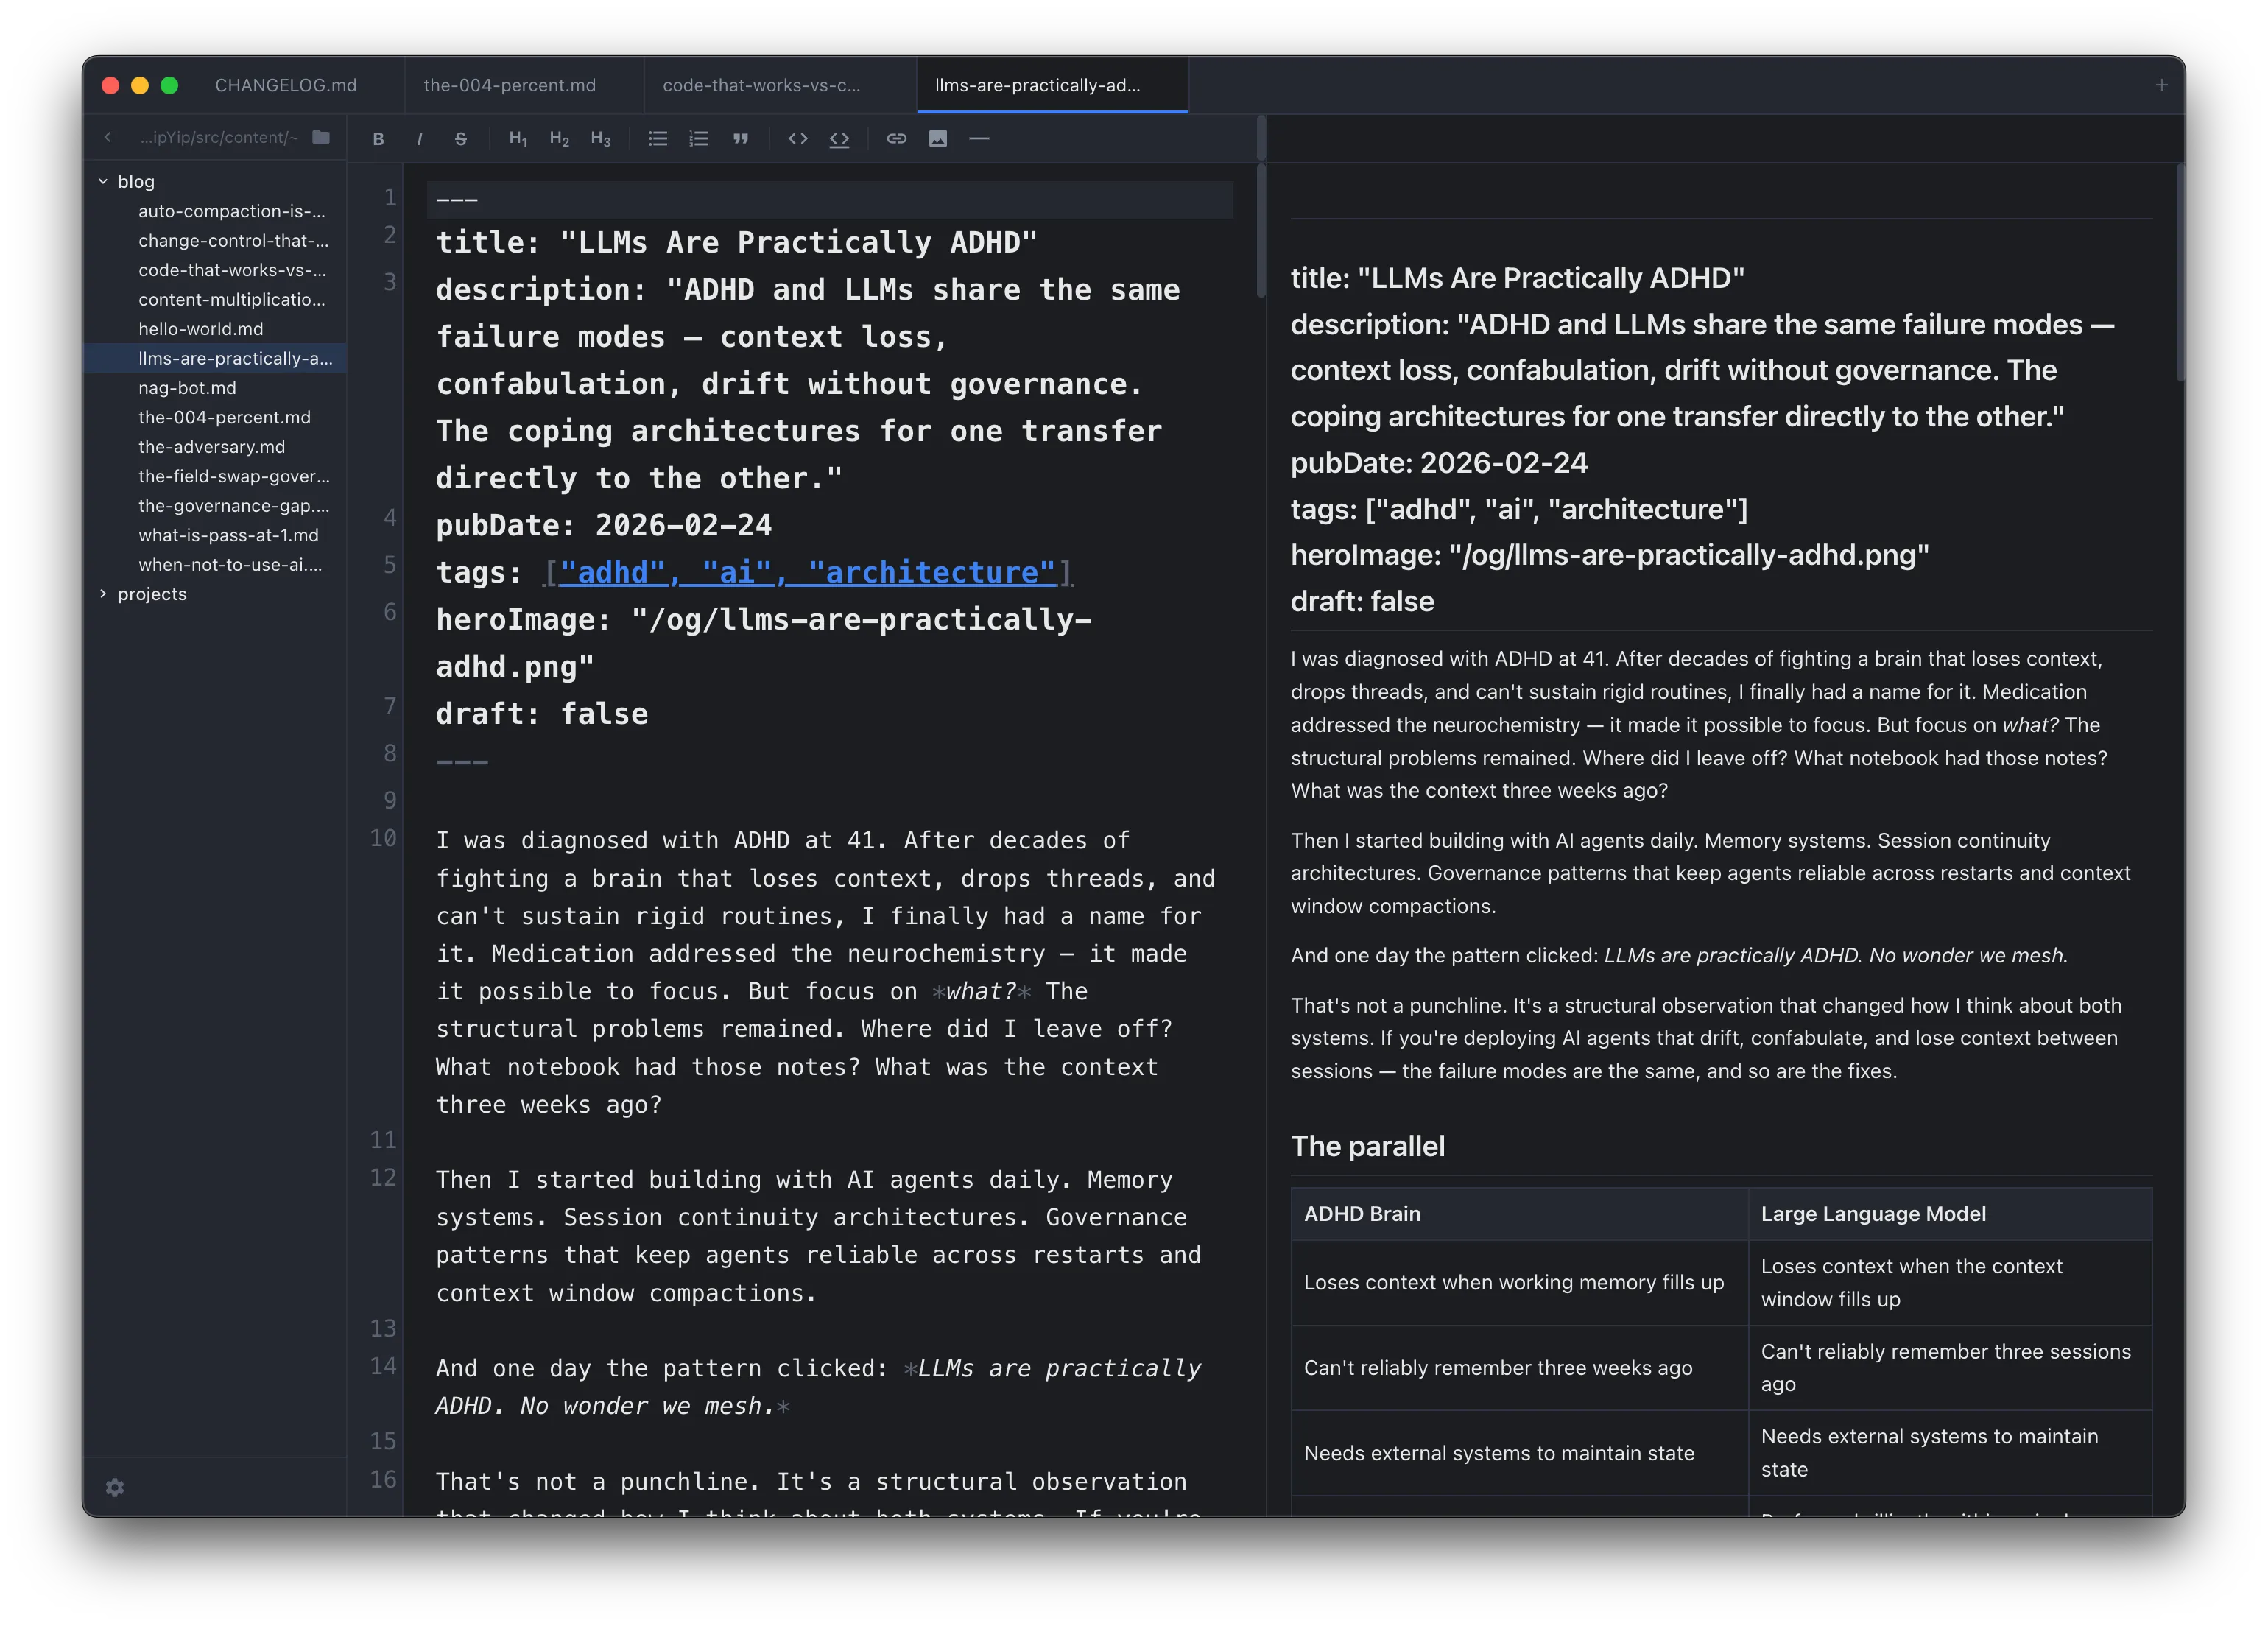This screenshot has height=1626, width=2268.
Task: Insert a code block
Action: [x=839, y=139]
